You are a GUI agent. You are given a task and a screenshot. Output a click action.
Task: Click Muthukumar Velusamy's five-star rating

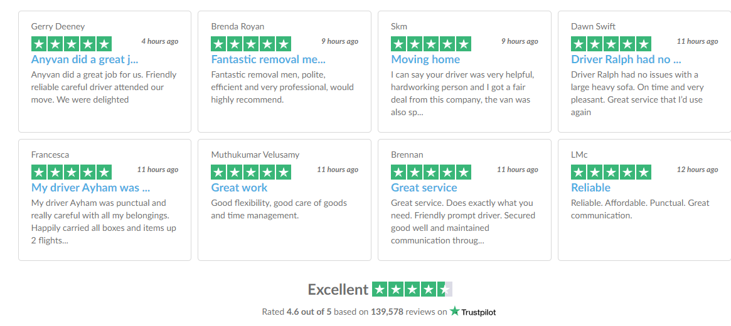pos(251,172)
